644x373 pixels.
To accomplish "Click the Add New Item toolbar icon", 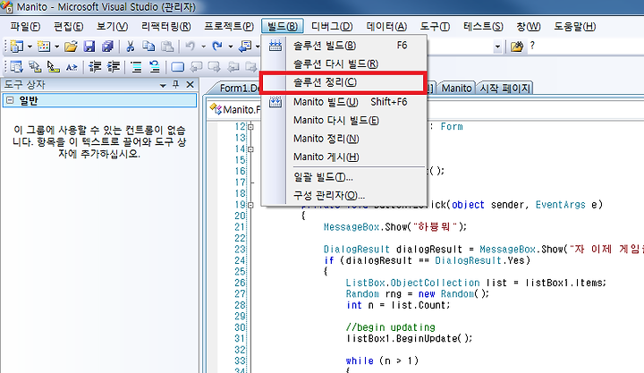I will 44,47.
